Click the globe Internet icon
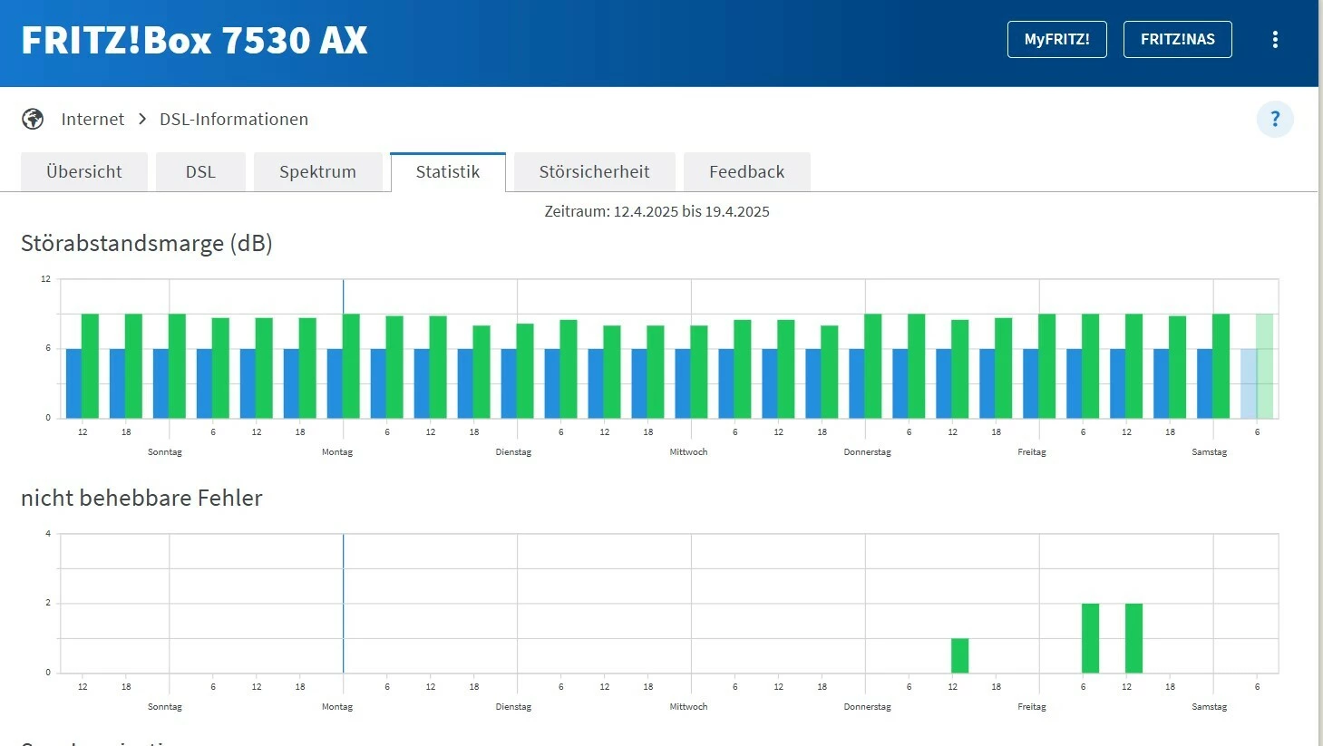The height and width of the screenshot is (746, 1323). click(x=33, y=119)
